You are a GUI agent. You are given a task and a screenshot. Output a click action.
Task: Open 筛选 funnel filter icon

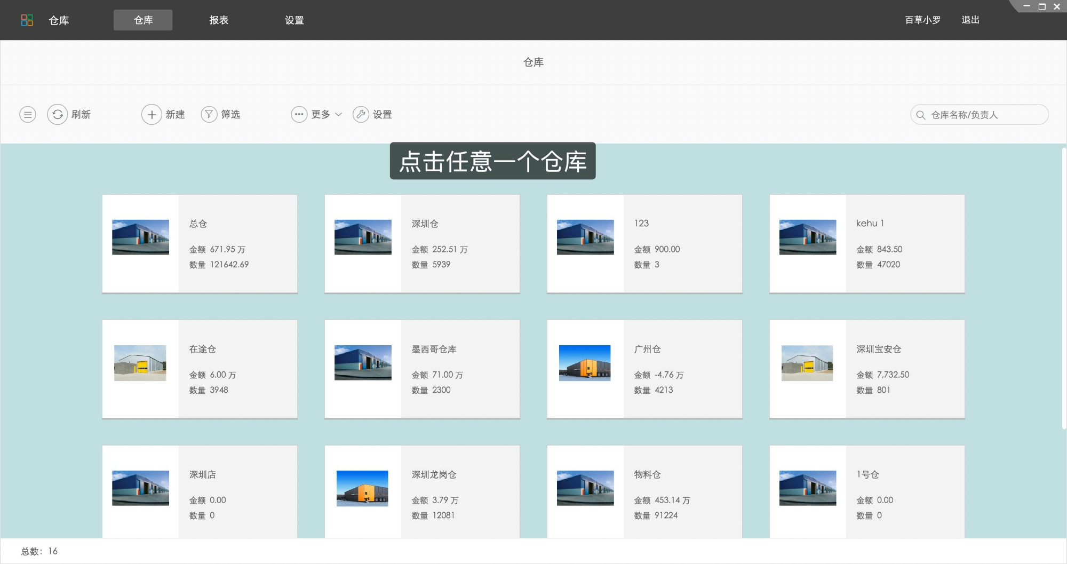coord(209,114)
